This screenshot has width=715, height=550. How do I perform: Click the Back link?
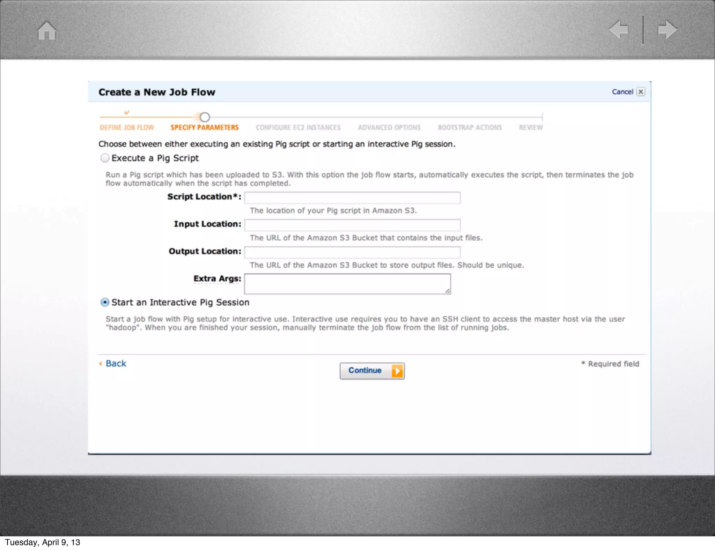point(116,363)
